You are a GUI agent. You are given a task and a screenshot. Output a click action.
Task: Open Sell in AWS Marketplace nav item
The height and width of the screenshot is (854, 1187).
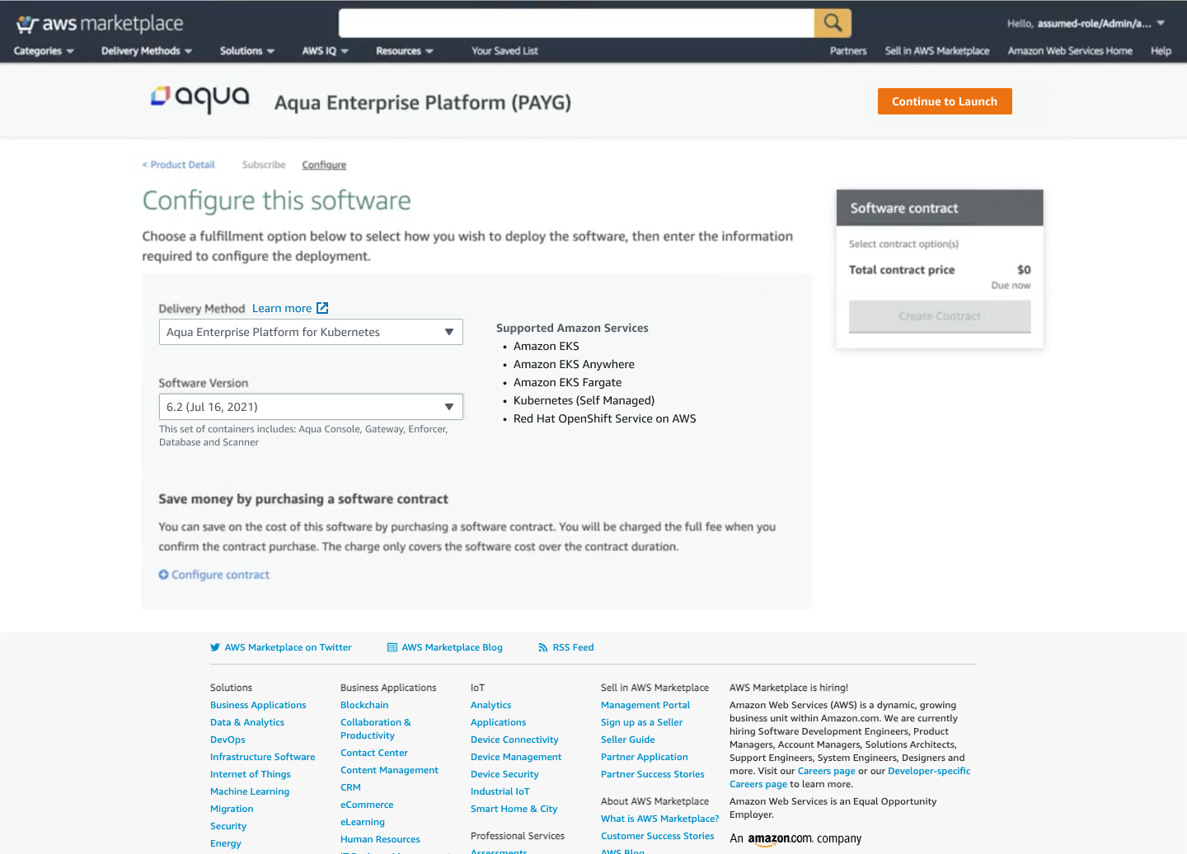(937, 51)
